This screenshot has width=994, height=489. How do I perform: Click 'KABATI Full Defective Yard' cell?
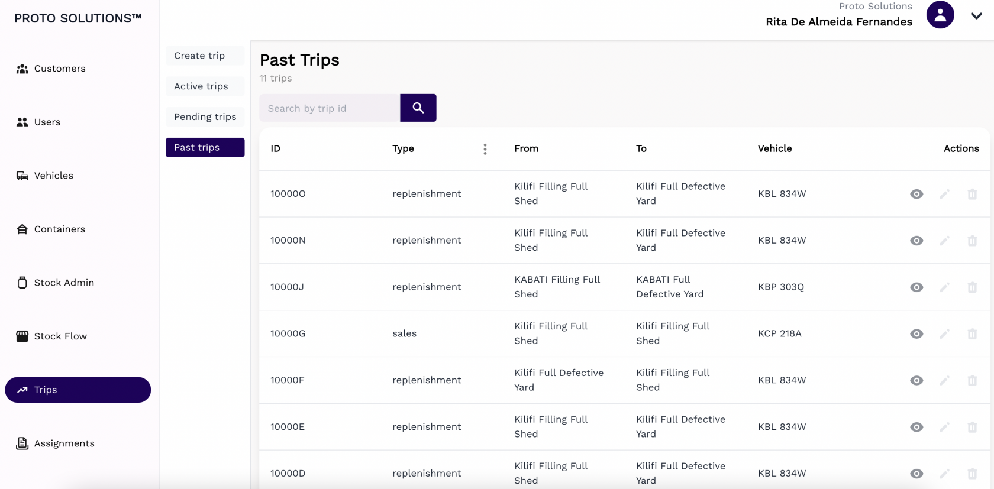coord(670,287)
